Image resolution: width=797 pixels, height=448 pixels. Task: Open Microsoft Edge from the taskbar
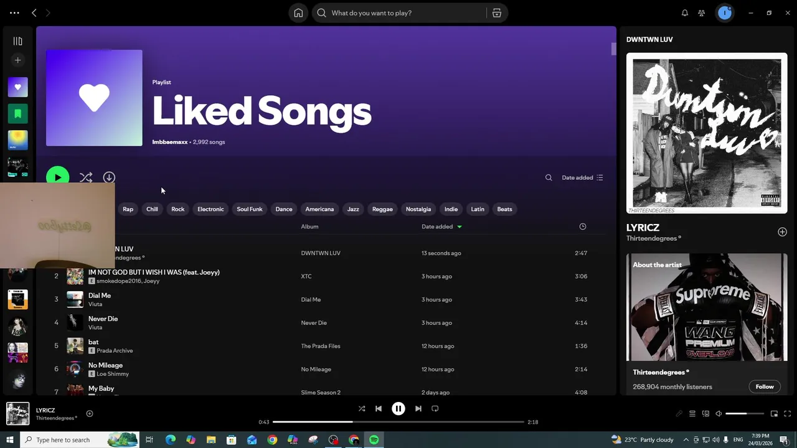(170, 440)
